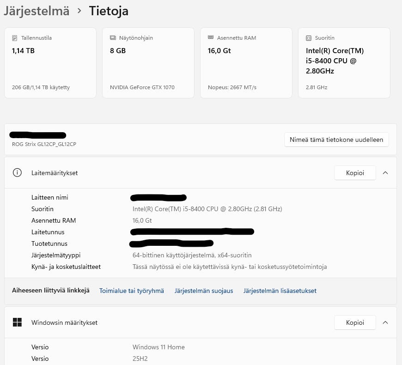Open the Suoritin i5-8400 processor card

[x=344, y=63]
